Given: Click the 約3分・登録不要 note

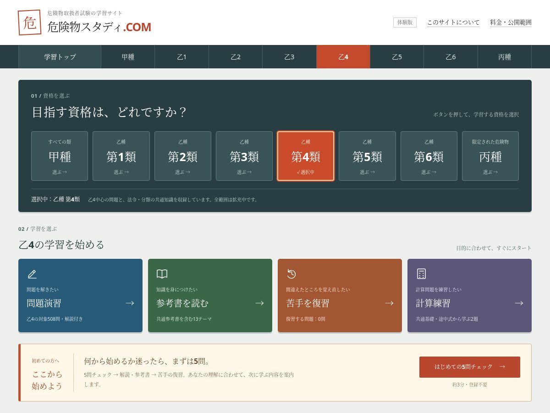Looking at the screenshot, I should click(470, 385).
